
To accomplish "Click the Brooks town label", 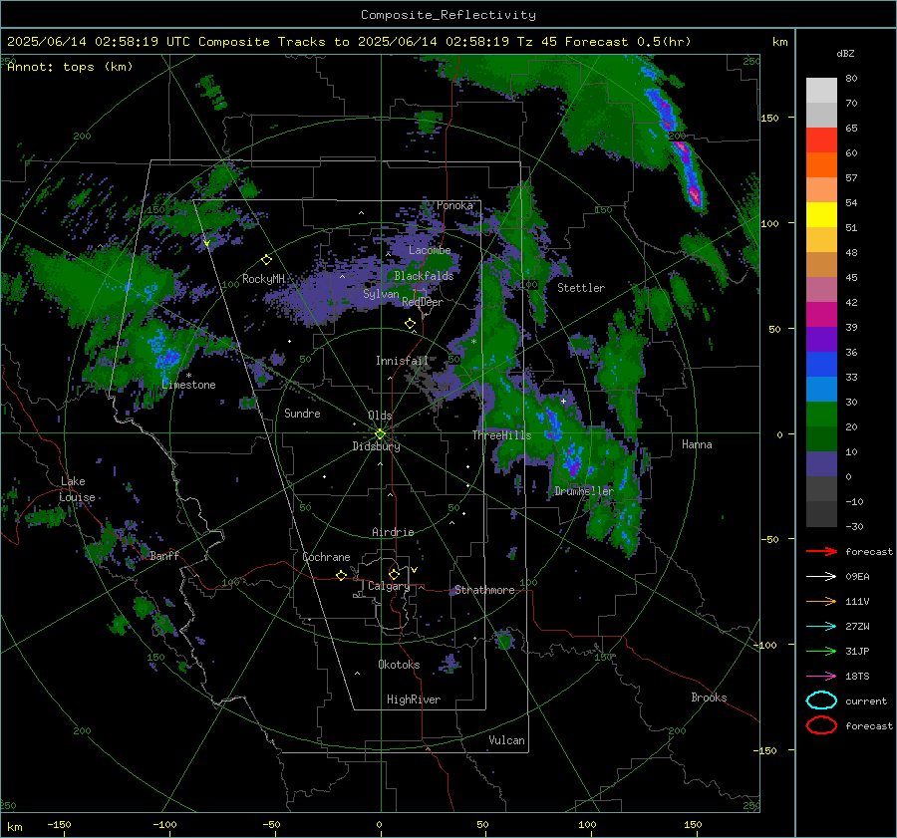I will pos(709,698).
